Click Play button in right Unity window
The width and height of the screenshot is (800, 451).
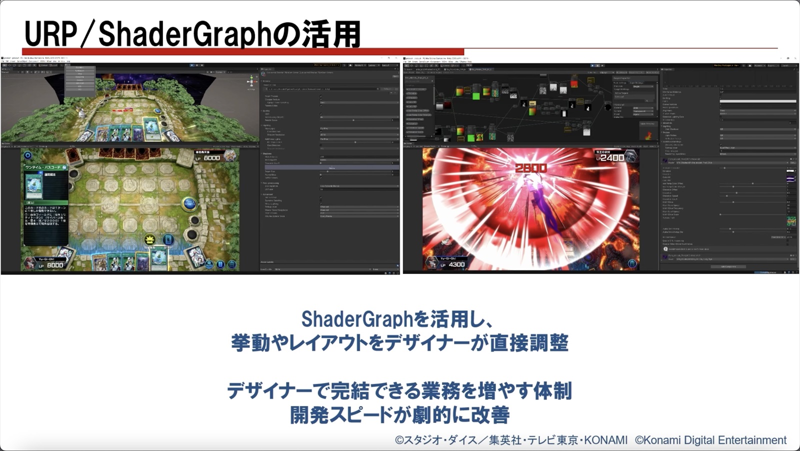(592, 65)
